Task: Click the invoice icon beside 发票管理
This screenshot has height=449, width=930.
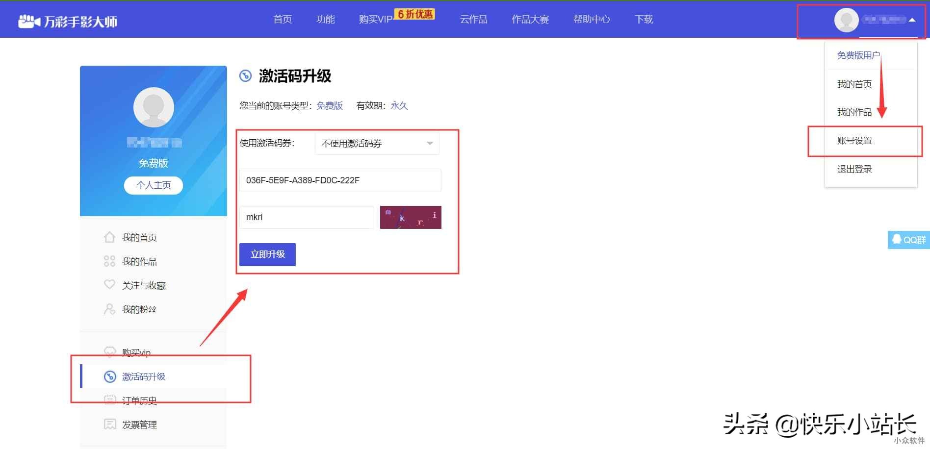Action: (x=110, y=424)
